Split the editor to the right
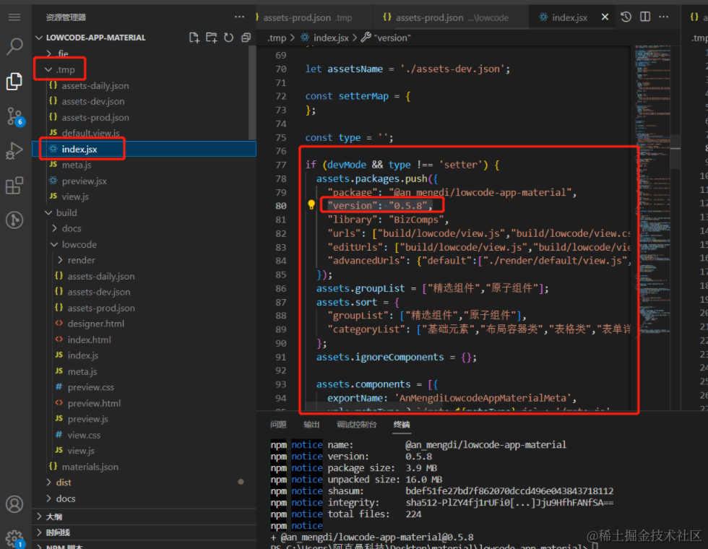Screen dimensions: 708x549 [x=645, y=17]
